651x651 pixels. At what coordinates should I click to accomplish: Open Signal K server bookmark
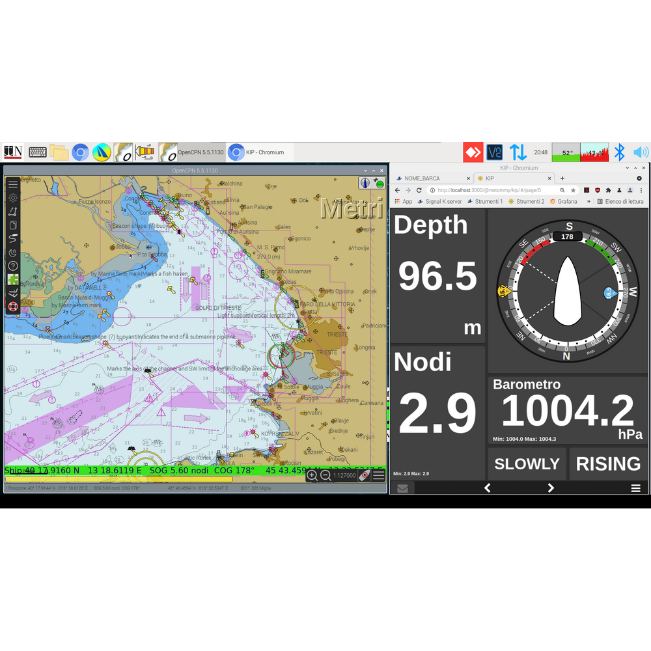439,201
